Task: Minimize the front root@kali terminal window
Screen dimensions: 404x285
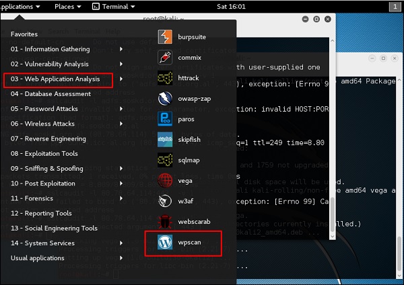Action: coord(305,19)
